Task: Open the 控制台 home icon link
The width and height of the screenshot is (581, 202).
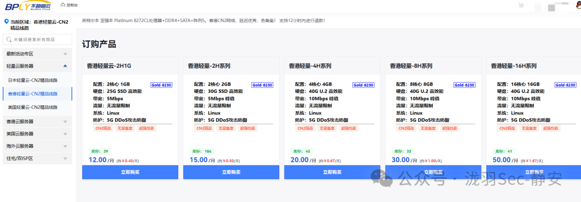Action: [x=69, y=5]
